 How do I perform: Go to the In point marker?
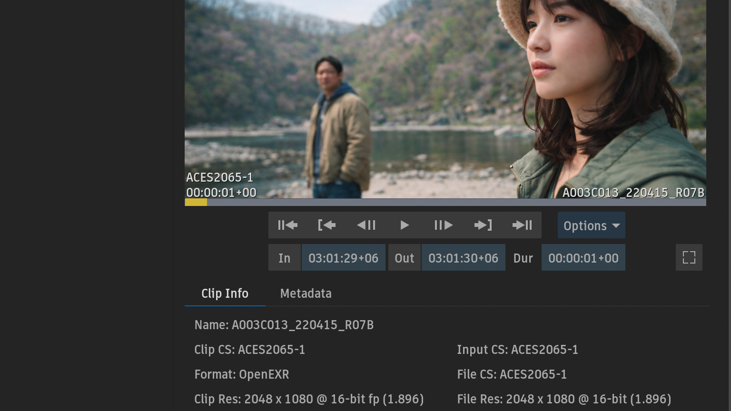[x=326, y=225]
